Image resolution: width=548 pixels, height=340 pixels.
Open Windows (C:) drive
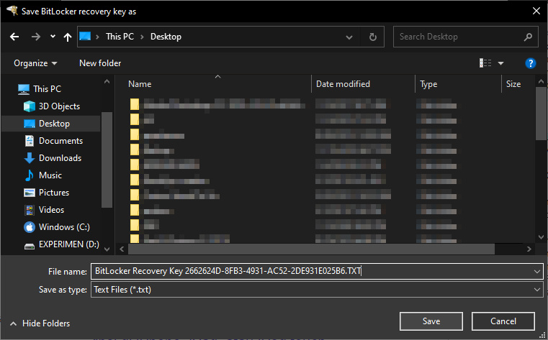point(64,227)
